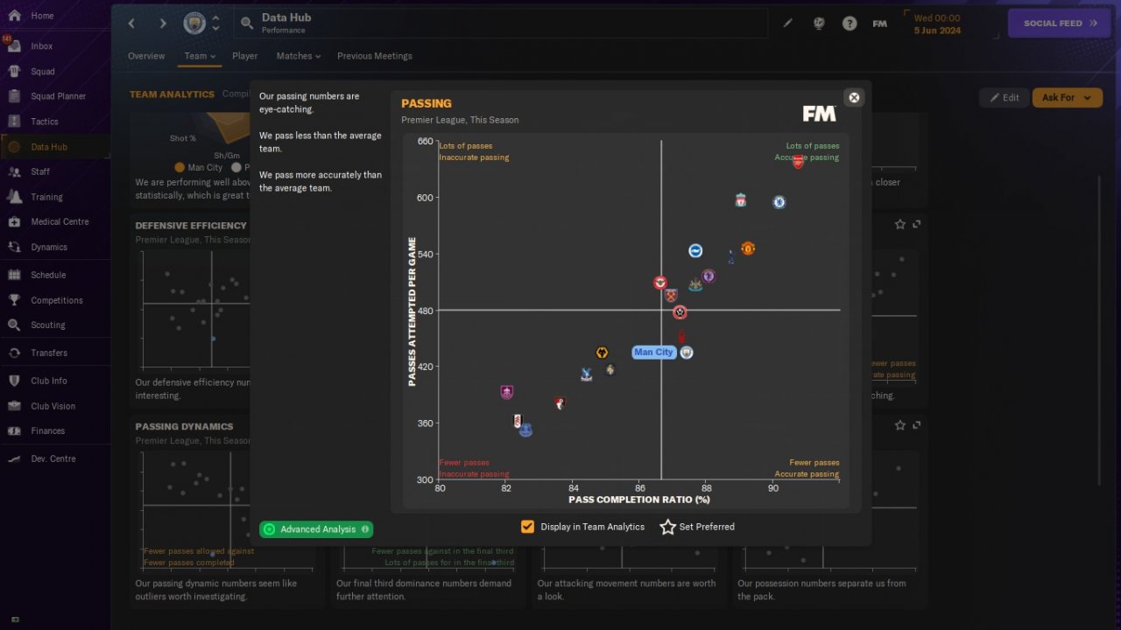
Task: Go to the Finances section
Action: [48, 430]
